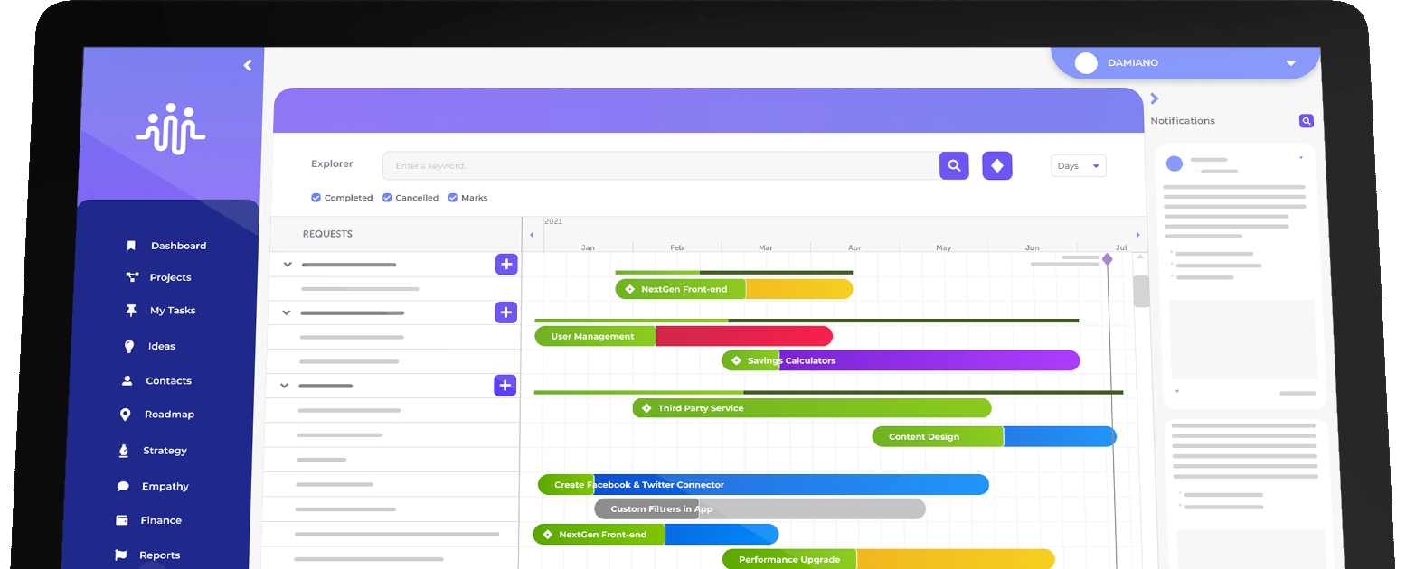Screen dimensions: 1406x569
Task: Click the My Tasks pushpin icon
Action: pyautogui.click(x=131, y=311)
